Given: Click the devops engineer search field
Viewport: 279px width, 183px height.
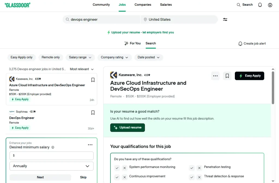Looking at the screenshot, I should click(x=101, y=19).
